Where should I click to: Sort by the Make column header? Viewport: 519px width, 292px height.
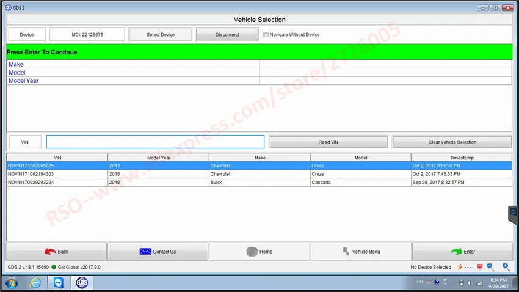pos(260,158)
